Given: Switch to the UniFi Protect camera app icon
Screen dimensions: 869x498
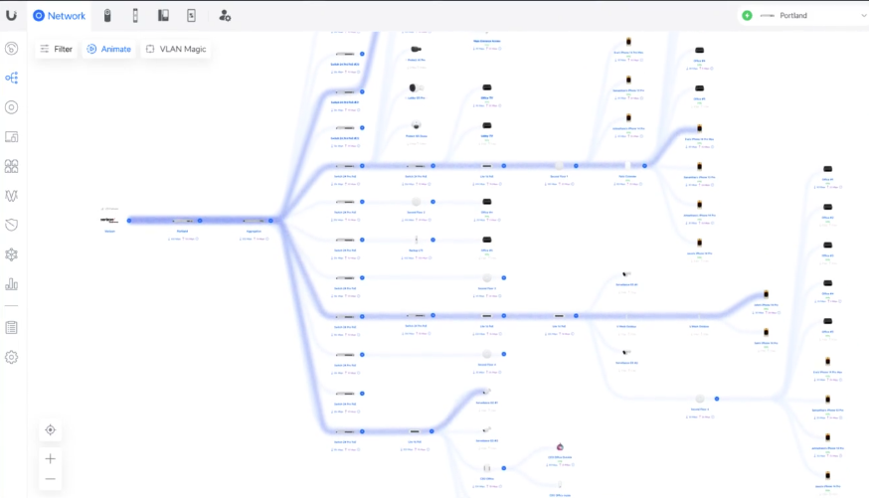Looking at the screenshot, I should [106, 16].
